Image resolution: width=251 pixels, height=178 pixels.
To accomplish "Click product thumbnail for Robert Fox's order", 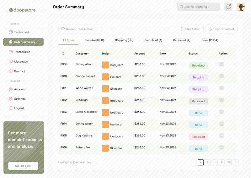I will 105,148.
